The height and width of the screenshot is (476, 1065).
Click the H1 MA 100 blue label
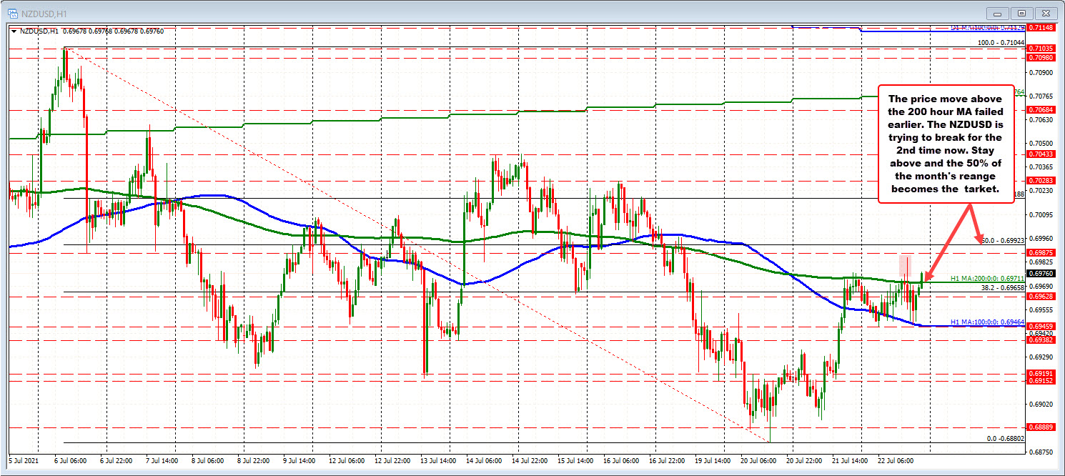coord(986,322)
